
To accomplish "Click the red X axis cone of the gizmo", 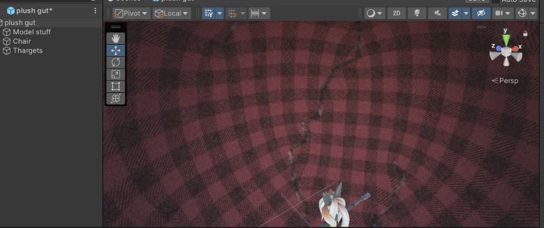I will pos(515,49).
